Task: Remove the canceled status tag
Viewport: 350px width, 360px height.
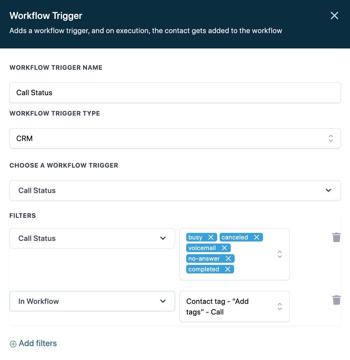Action: pyautogui.click(x=256, y=237)
